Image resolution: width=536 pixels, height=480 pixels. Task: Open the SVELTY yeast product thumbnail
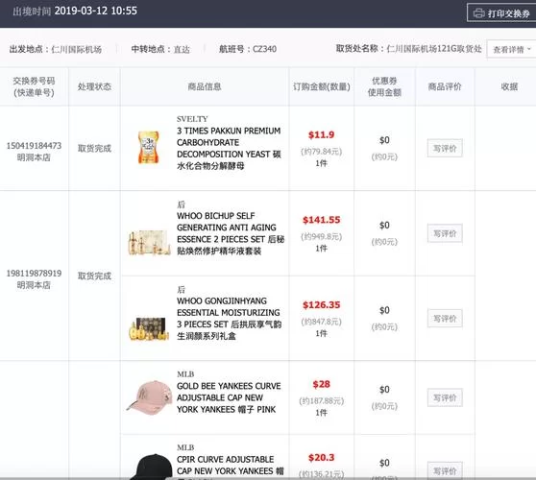pos(148,147)
